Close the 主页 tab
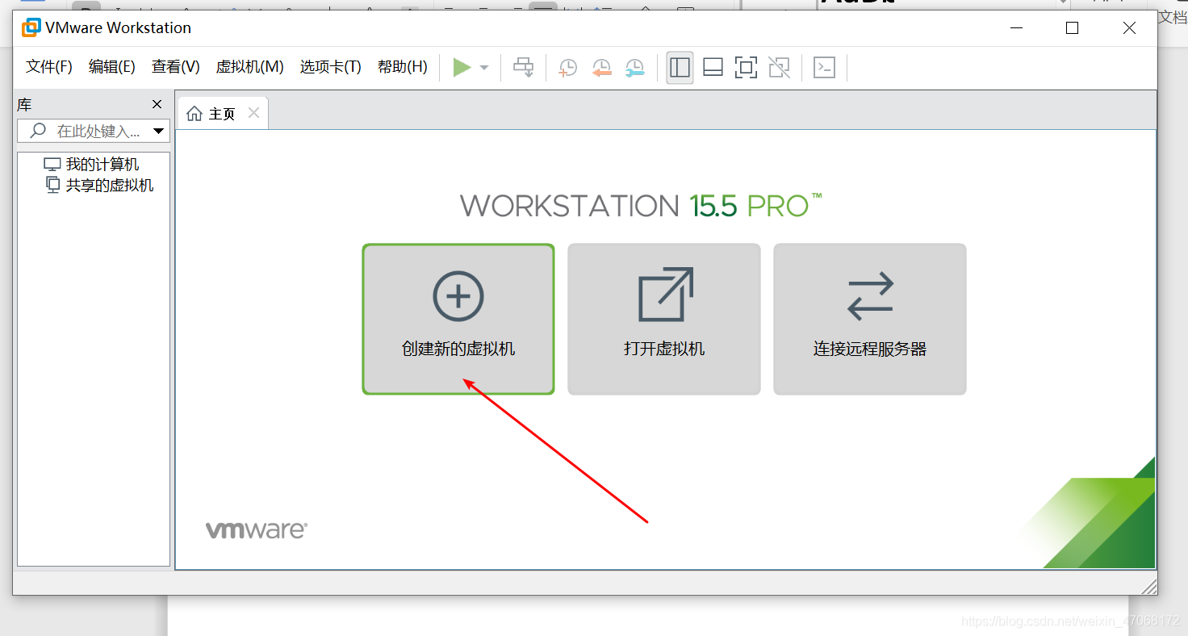Viewport: 1188px width, 636px height. [253, 113]
